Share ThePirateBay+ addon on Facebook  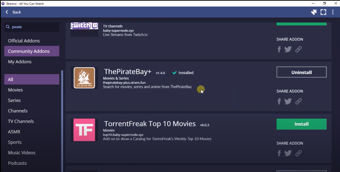click(279, 102)
